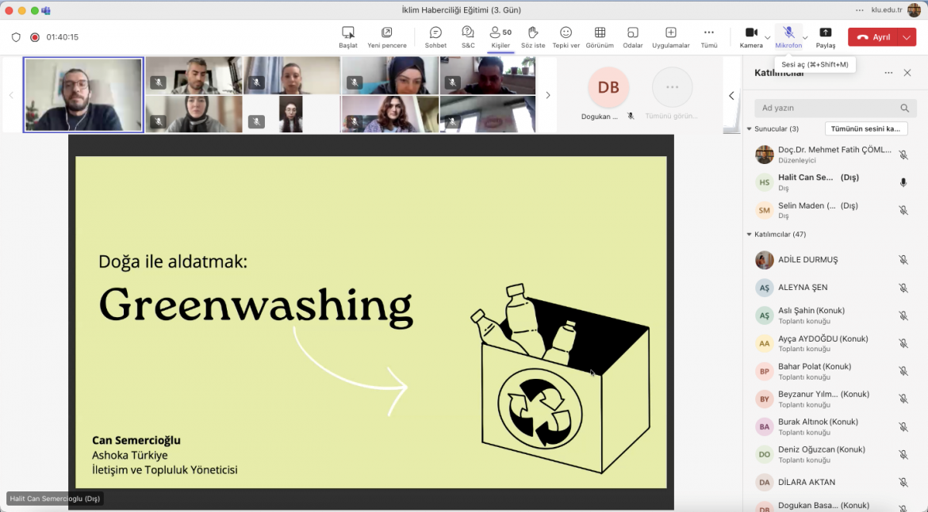
Task: Open dropdown arrow next to Ayrıl
Action: [x=907, y=37]
